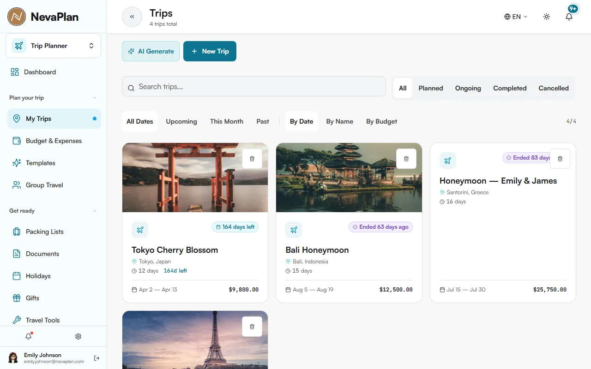Viewport: 591px width, 369px height.
Task: Click the Ended 83 days badge
Action: [x=526, y=158]
